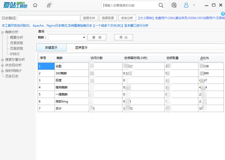This screenshot has width=225, height=160.
Task: Click the 导出 button
Action: coord(123,37)
